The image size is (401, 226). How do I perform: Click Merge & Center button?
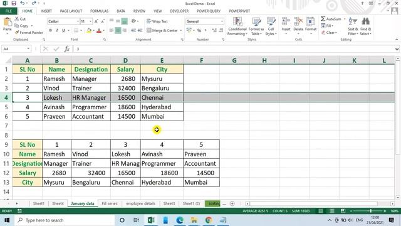162,31
